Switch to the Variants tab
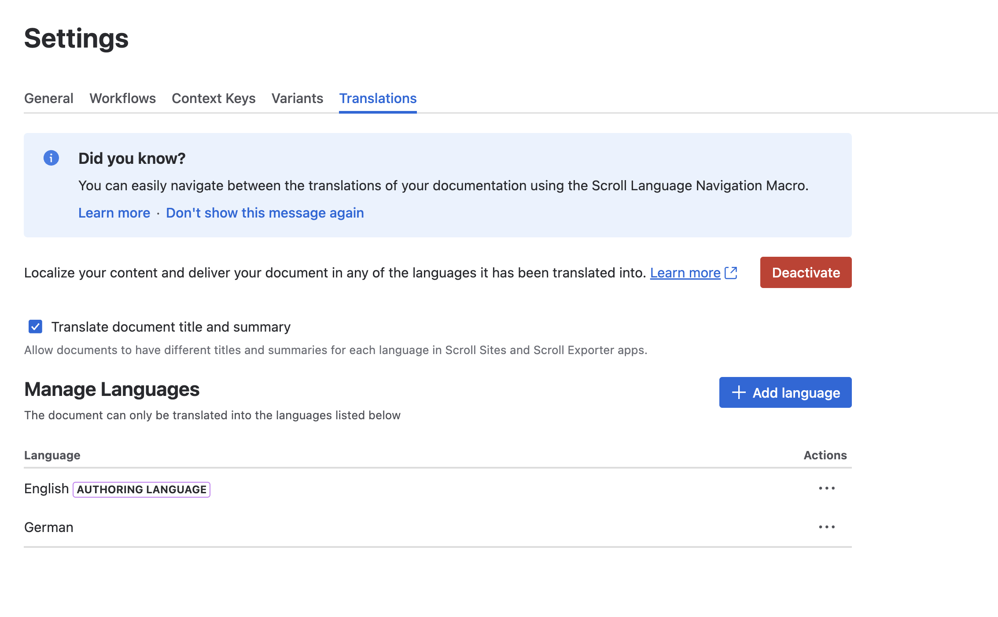998x617 pixels. tap(298, 98)
